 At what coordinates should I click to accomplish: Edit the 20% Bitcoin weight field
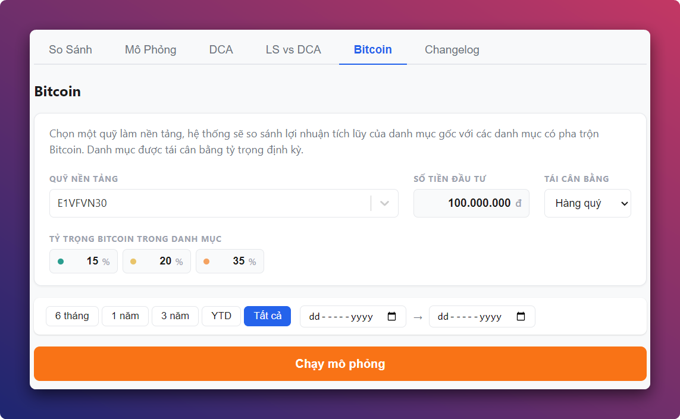(156, 262)
